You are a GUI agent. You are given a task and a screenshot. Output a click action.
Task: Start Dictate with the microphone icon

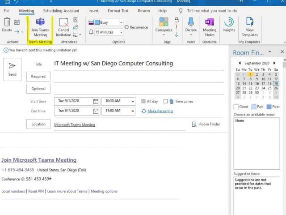[191, 22]
